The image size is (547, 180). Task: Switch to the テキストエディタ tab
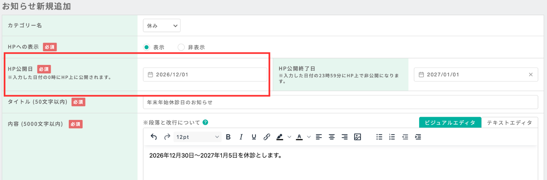click(x=509, y=123)
